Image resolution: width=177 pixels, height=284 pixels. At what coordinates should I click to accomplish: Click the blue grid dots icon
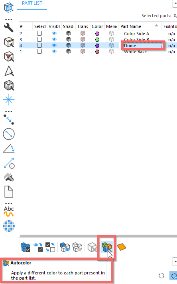click(x=9, y=226)
